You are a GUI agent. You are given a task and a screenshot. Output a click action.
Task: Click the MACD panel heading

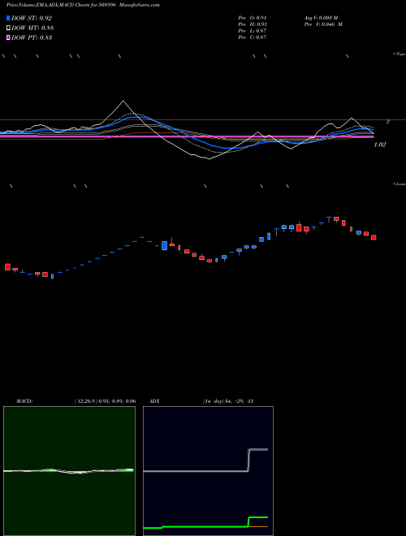(24, 401)
